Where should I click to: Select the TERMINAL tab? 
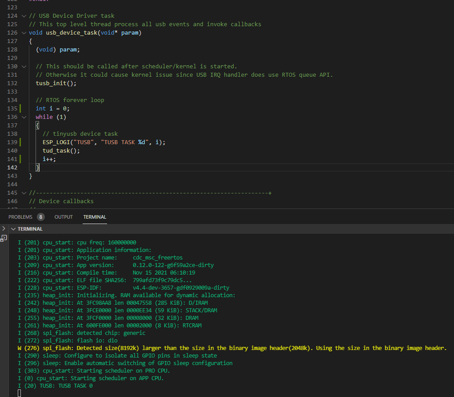coord(95,217)
